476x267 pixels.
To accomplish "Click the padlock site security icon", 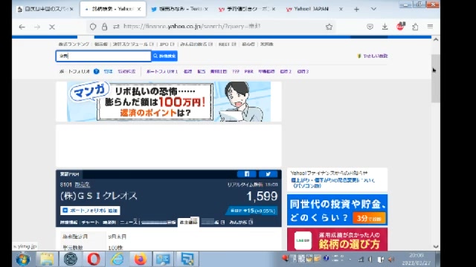I will (104, 27).
